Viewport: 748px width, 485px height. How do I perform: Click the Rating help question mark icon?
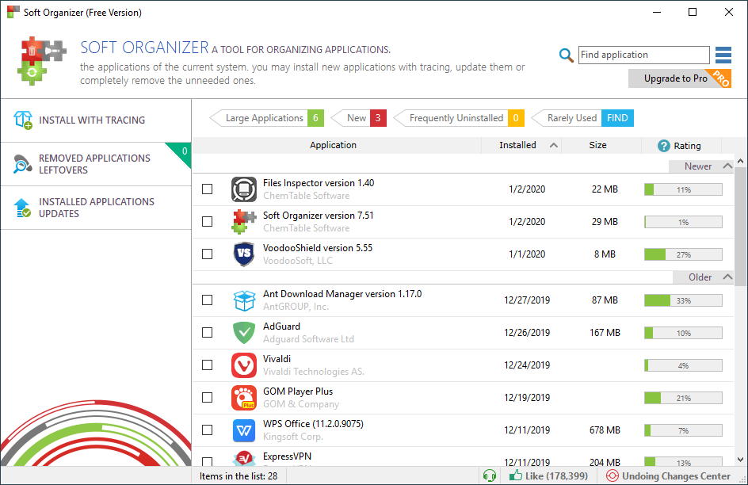[663, 146]
